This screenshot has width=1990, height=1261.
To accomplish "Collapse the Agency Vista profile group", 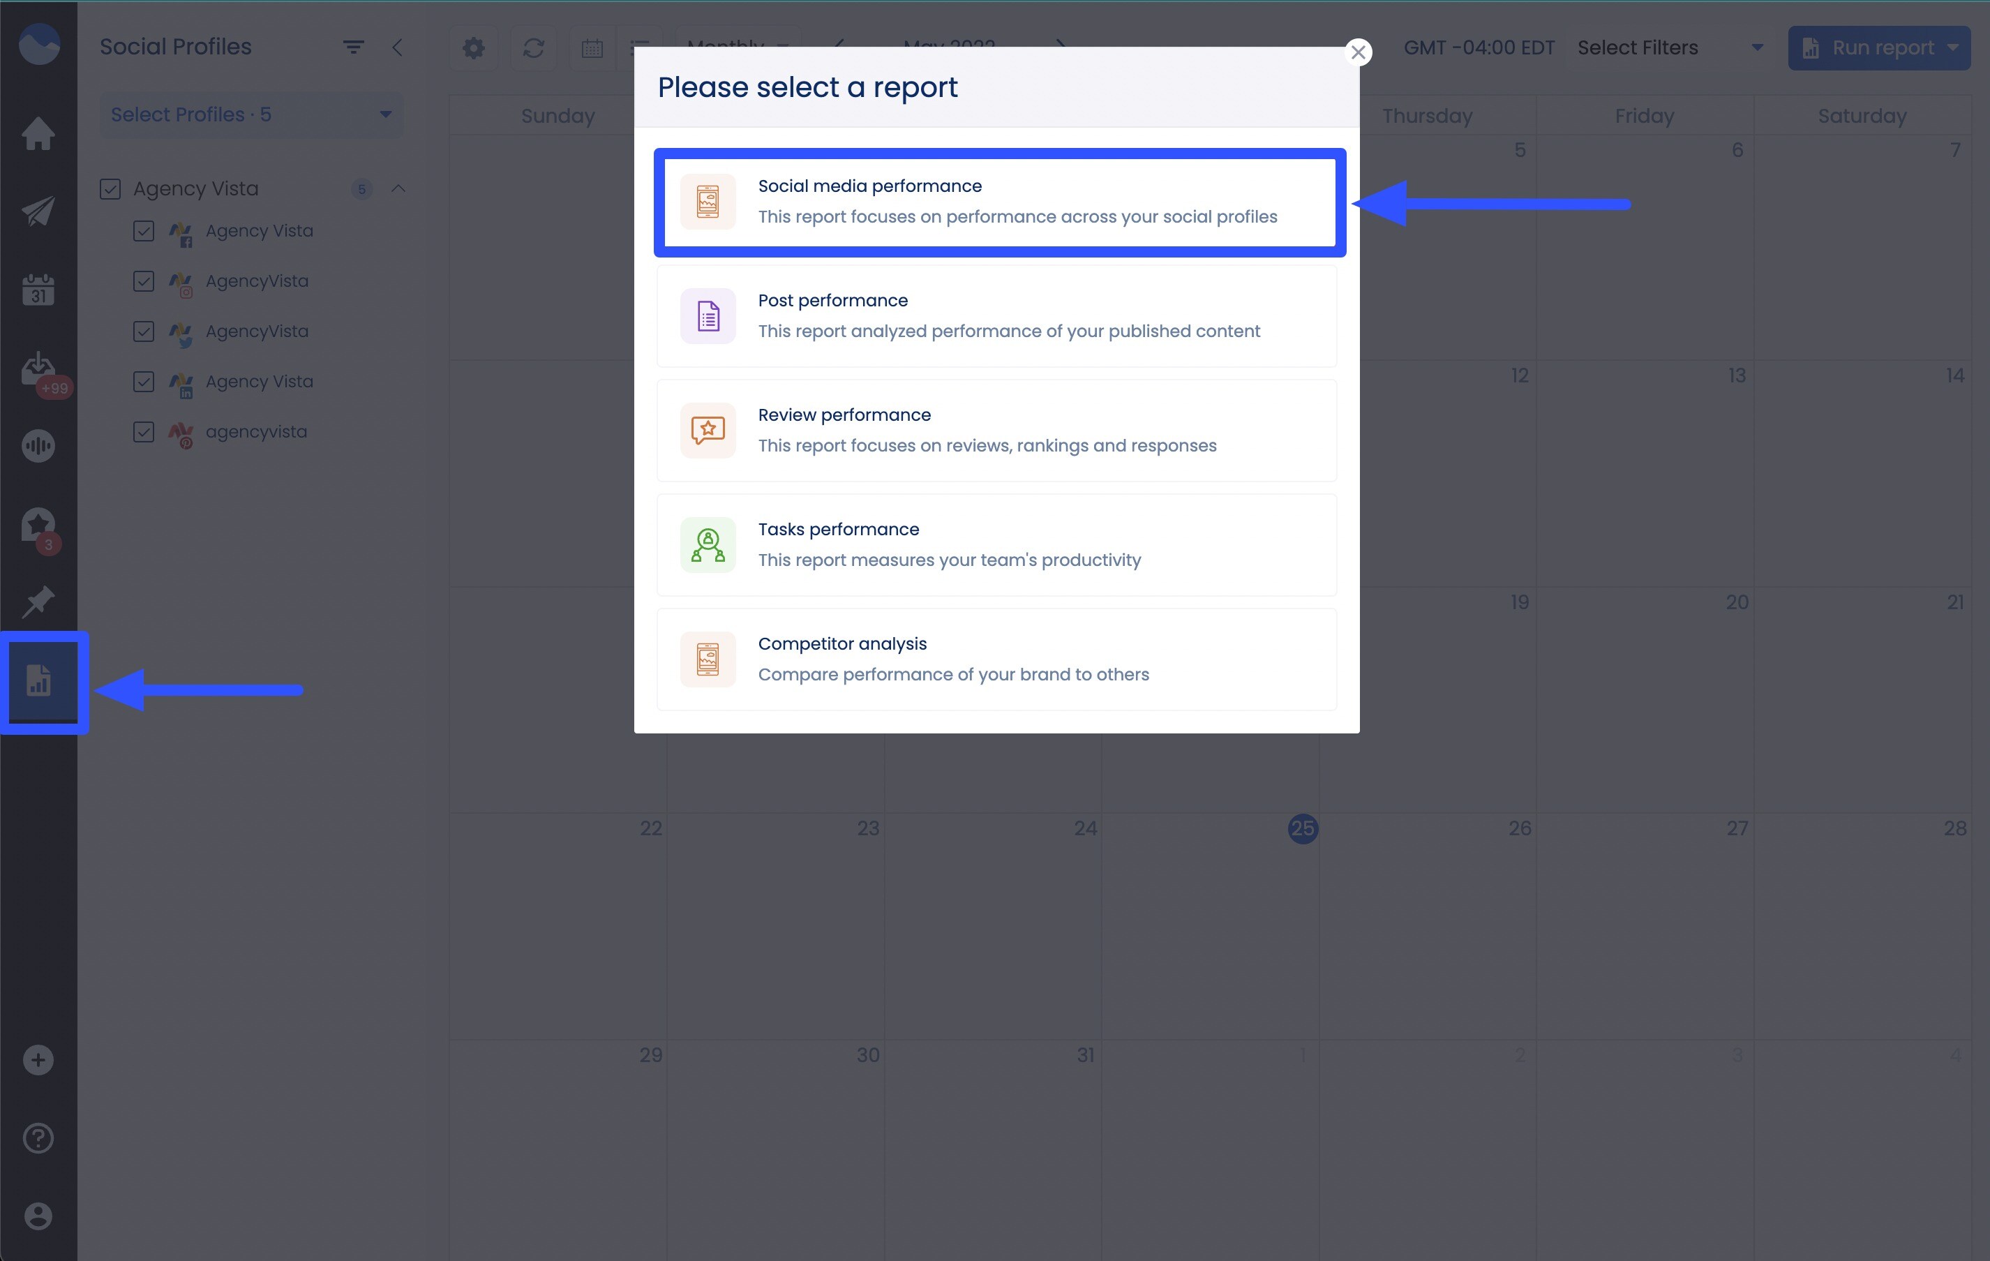I will coord(398,189).
